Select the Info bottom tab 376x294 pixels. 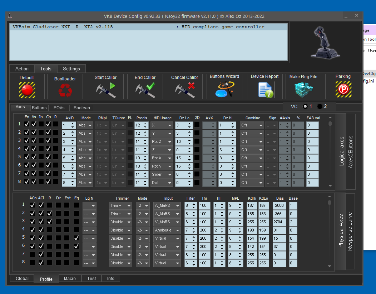(110, 278)
